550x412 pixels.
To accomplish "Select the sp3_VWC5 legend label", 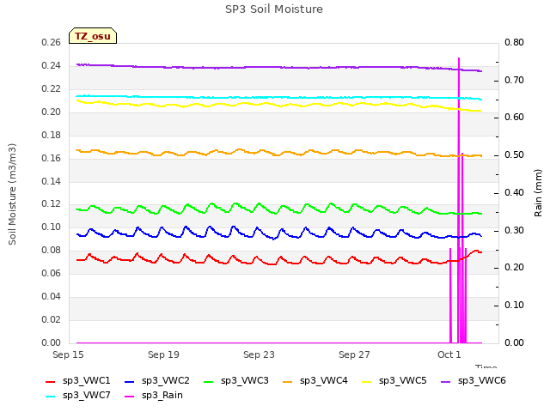I will pyautogui.click(x=403, y=381).
